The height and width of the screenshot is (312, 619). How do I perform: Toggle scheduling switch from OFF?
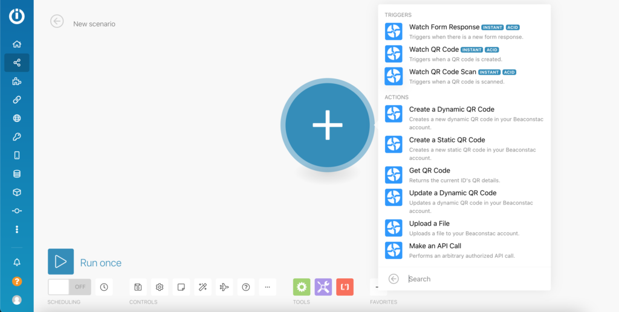coord(70,287)
